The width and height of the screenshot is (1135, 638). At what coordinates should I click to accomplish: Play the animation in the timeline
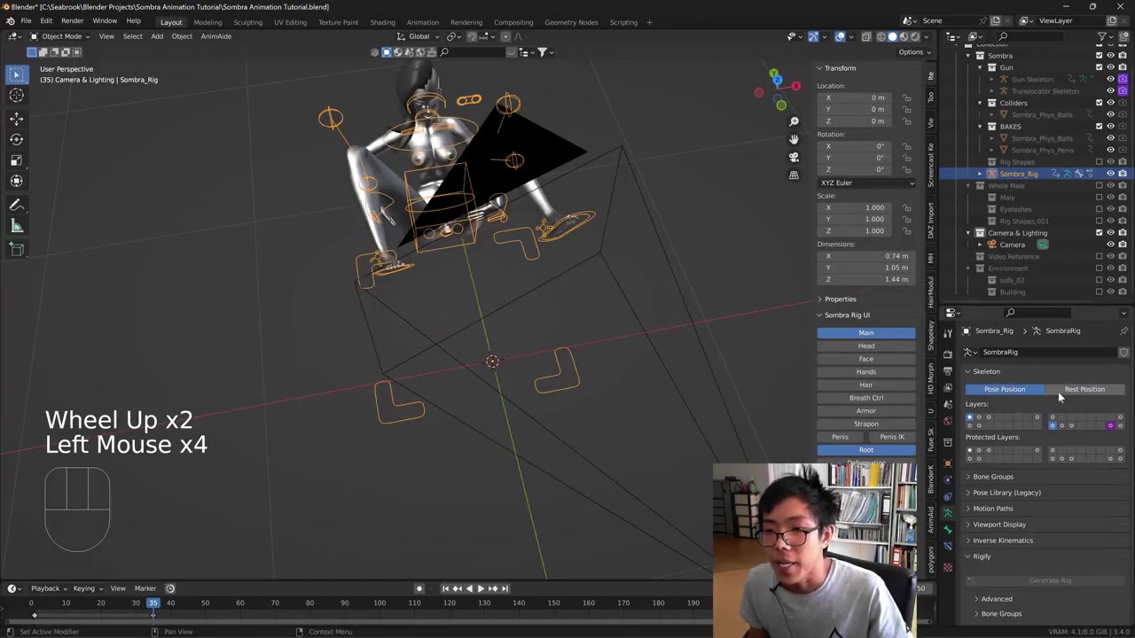(481, 588)
